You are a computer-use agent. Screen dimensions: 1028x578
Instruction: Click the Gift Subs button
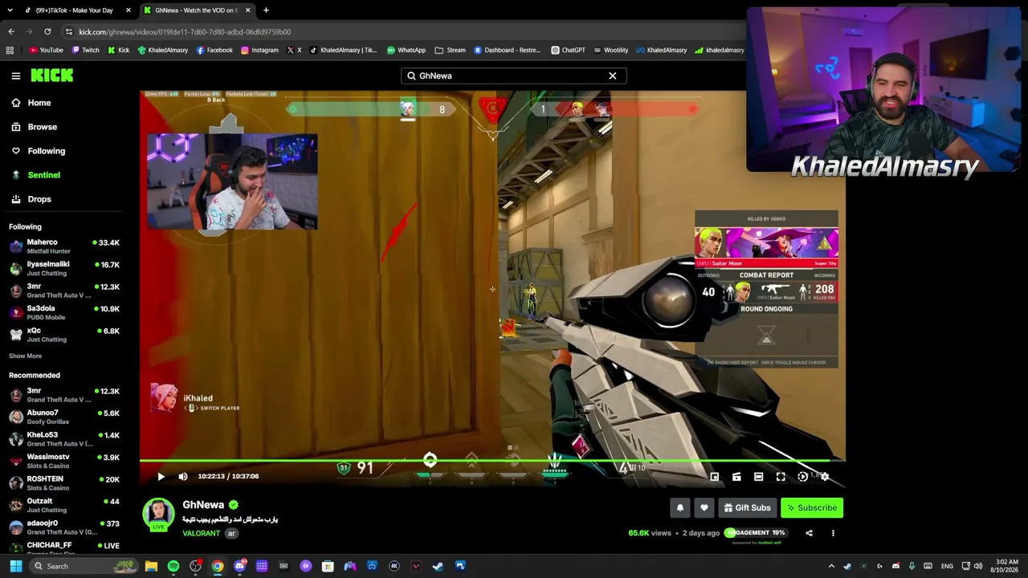[748, 507]
